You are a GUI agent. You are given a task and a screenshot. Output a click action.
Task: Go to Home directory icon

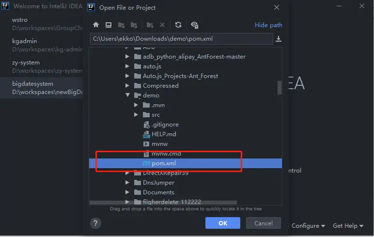coord(96,25)
